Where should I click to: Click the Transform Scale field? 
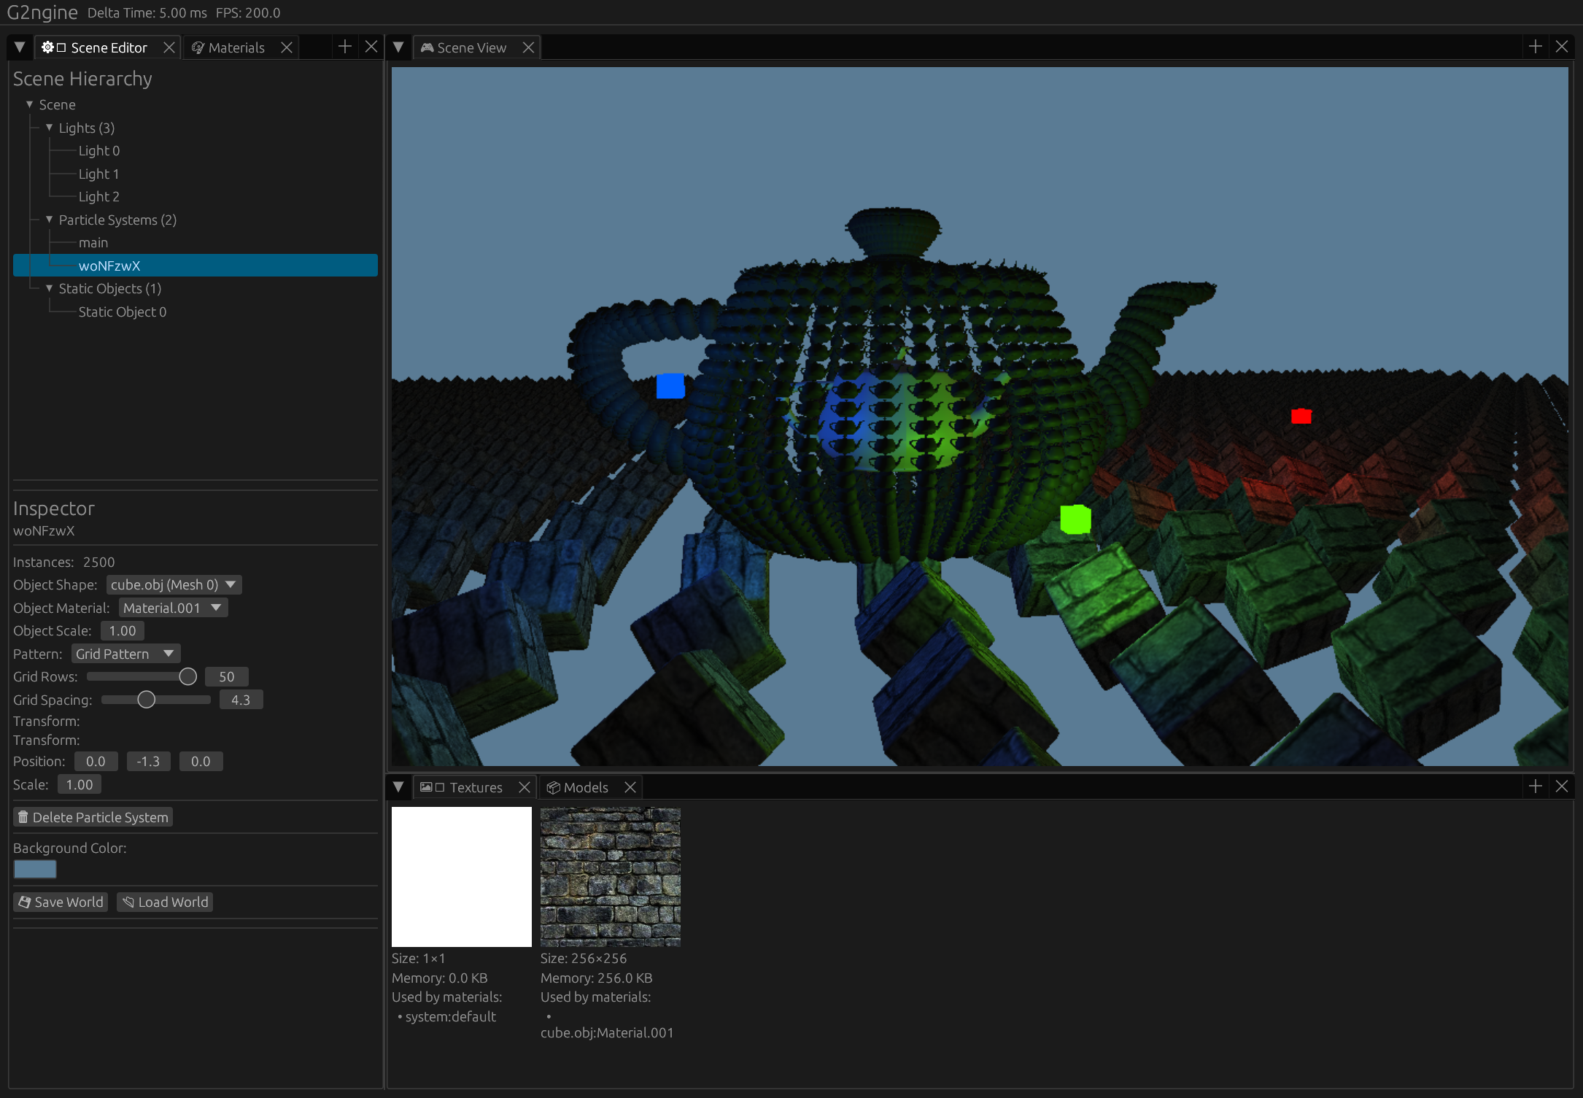pyautogui.click(x=80, y=785)
